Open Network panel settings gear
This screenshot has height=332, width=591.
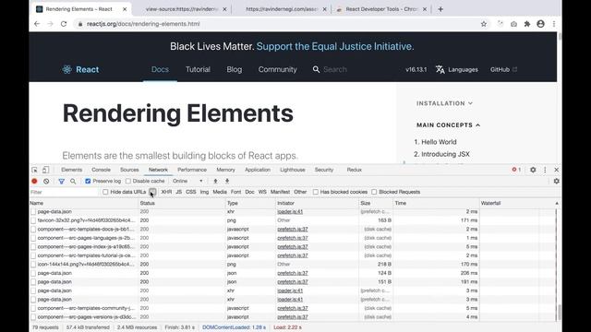click(x=556, y=181)
